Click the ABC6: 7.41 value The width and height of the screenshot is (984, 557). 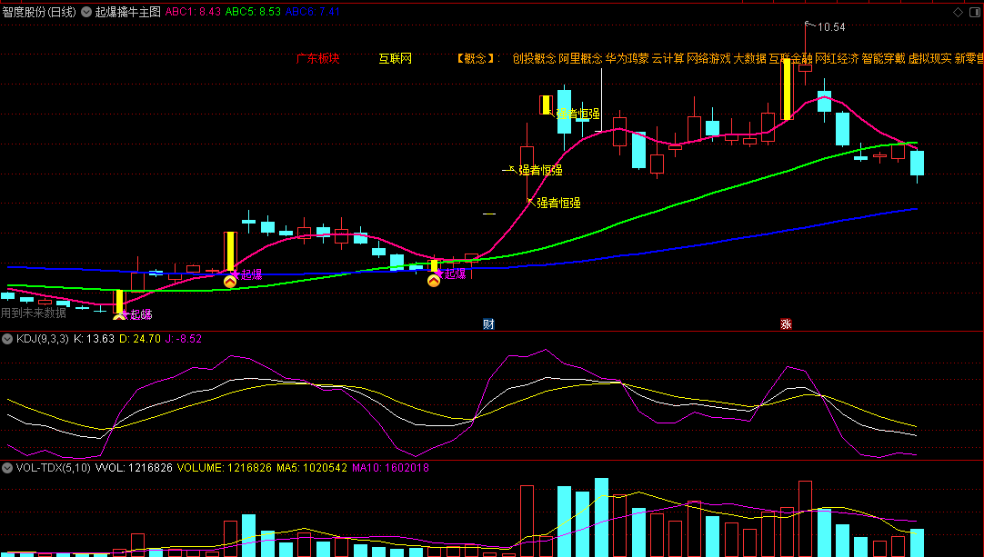tap(313, 12)
